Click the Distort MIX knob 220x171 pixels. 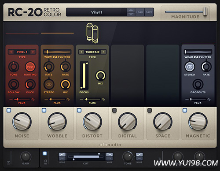pyautogui.click(x=100, y=76)
